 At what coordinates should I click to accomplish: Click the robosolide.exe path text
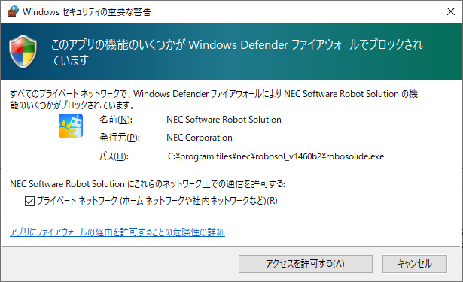coord(276,156)
